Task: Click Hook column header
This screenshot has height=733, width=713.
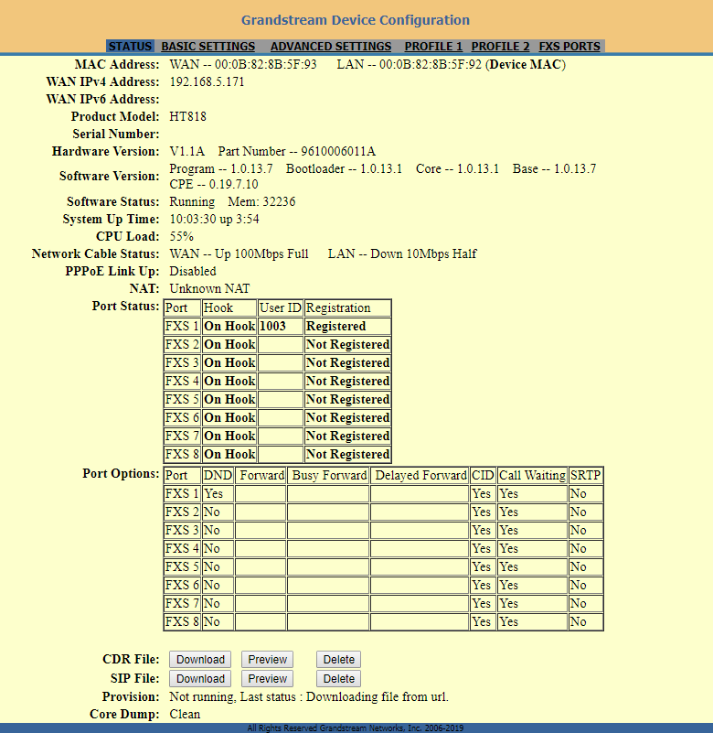Action: (229, 308)
